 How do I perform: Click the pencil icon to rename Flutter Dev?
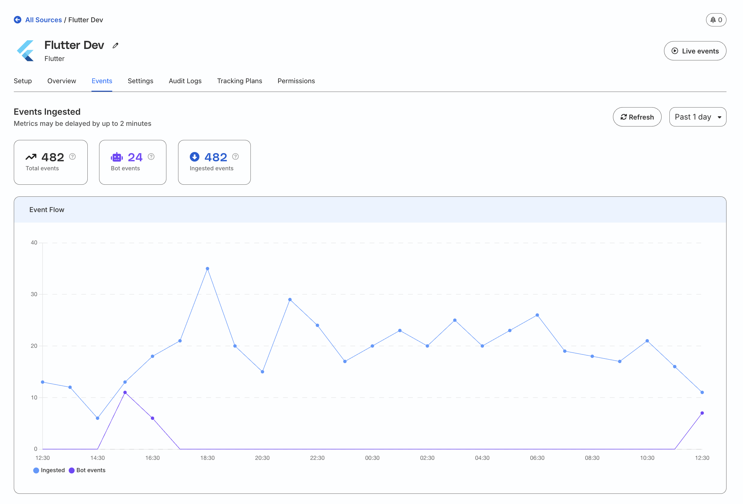(115, 45)
